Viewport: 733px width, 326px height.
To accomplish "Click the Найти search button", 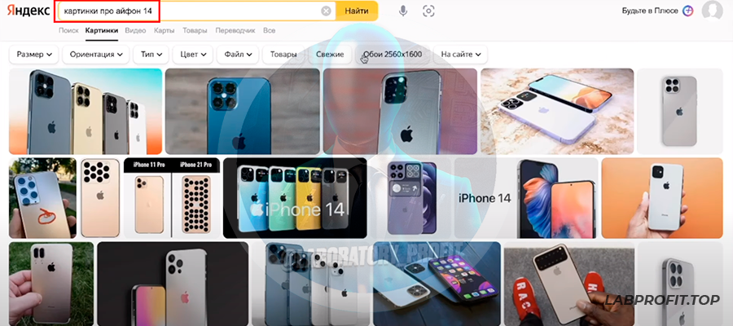I will [357, 11].
